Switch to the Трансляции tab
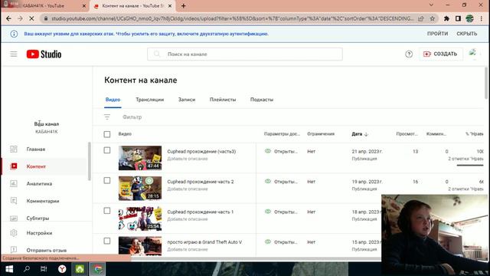 (x=150, y=100)
